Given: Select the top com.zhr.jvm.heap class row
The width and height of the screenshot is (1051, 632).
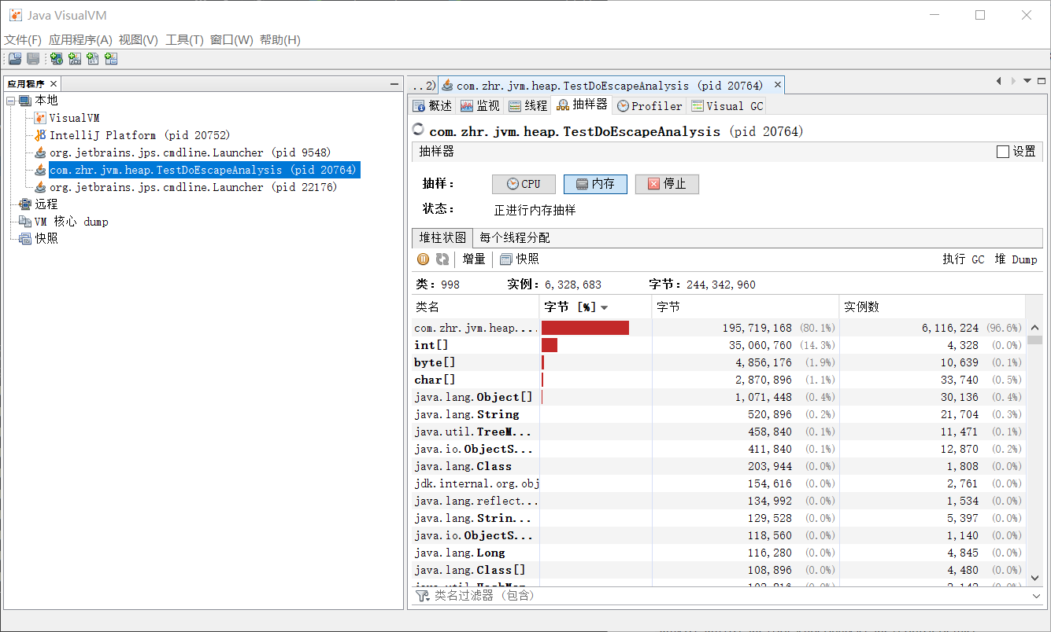Looking at the screenshot, I should coord(718,328).
